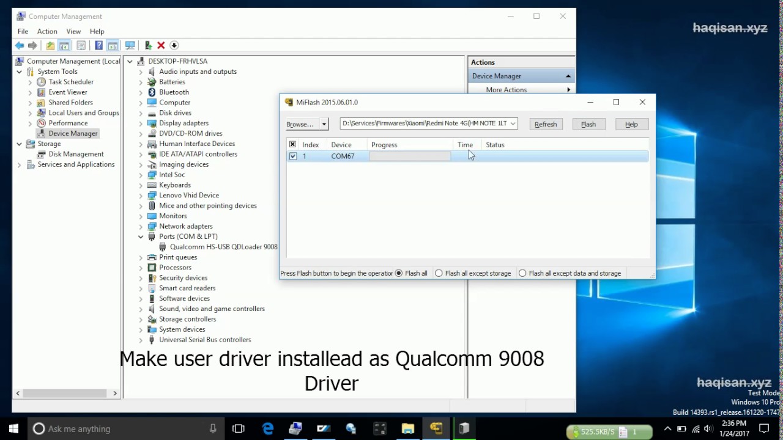This screenshot has width=783, height=440.
Task: Click Update driver software toolbar icon
Action: 148,45
